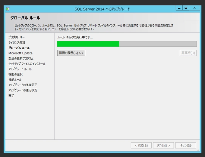Select プロダクト キー step in sidebar
Image resolution: width=205 pixels, height=157 pixels.
(x=17, y=37)
